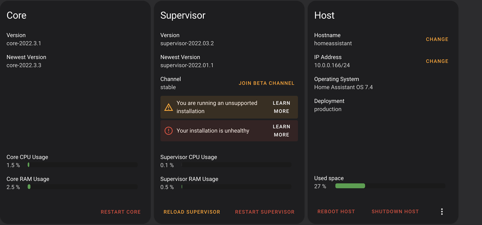482x225 pixels.
Task: Open the Host card three-dot menu
Action: pyautogui.click(x=442, y=211)
